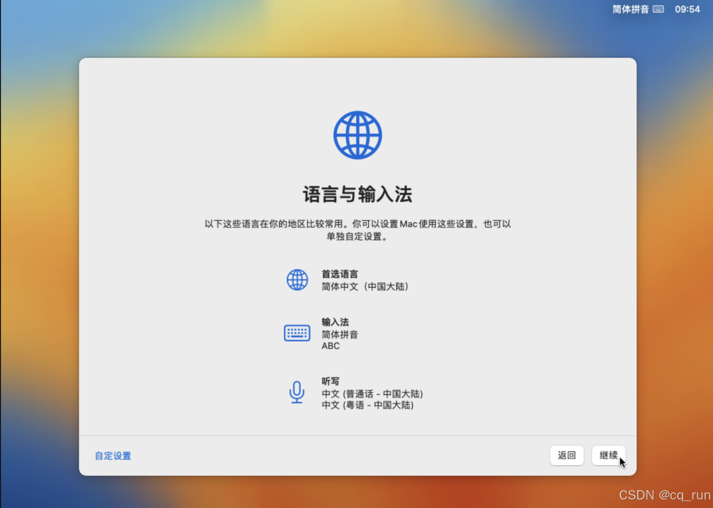Open the 自定设置 link
Image resolution: width=713 pixels, height=508 pixels.
pyautogui.click(x=113, y=456)
